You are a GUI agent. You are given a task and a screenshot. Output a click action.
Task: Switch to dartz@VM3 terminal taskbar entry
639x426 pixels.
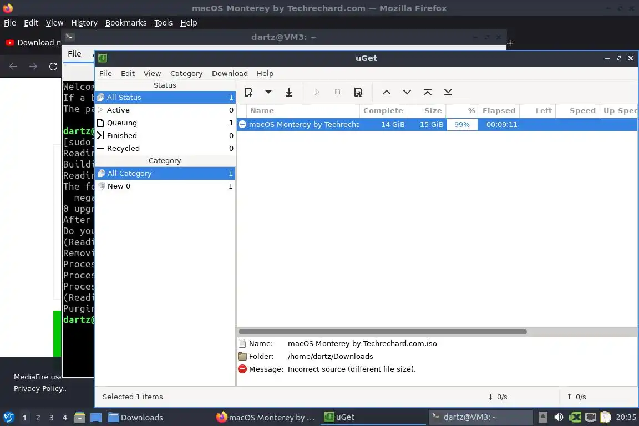(480, 417)
